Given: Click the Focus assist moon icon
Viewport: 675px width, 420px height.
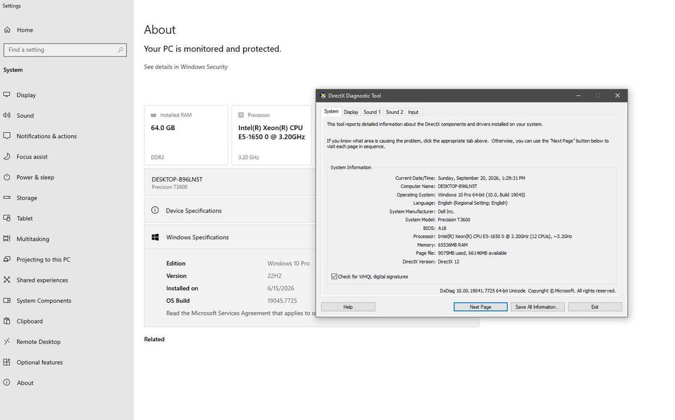Looking at the screenshot, I should point(7,156).
